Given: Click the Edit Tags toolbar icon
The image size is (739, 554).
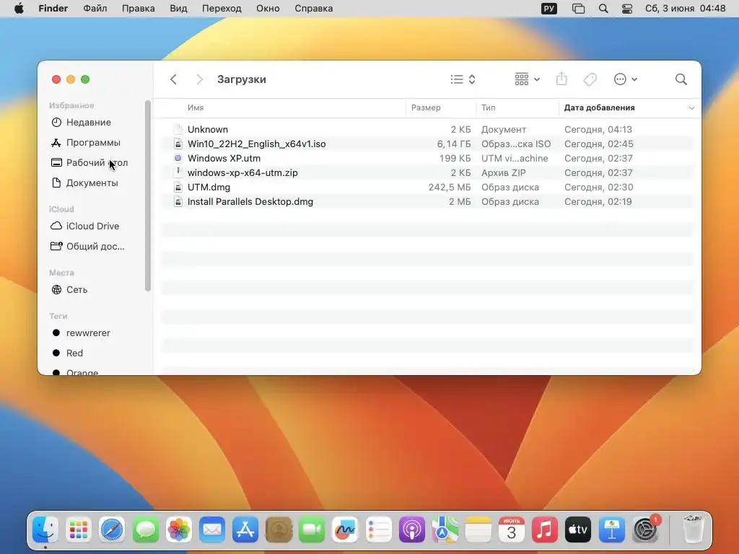Looking at the screenshot, I should [x=590, y=79].
